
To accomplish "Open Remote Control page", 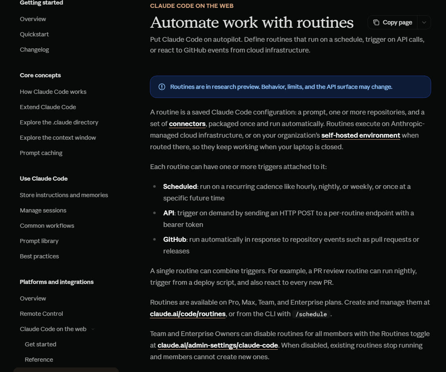I will click(x=41, y=314).
